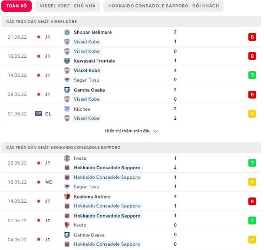
Task: Click the Kyoto team crest
Action: tap(67, 225)
